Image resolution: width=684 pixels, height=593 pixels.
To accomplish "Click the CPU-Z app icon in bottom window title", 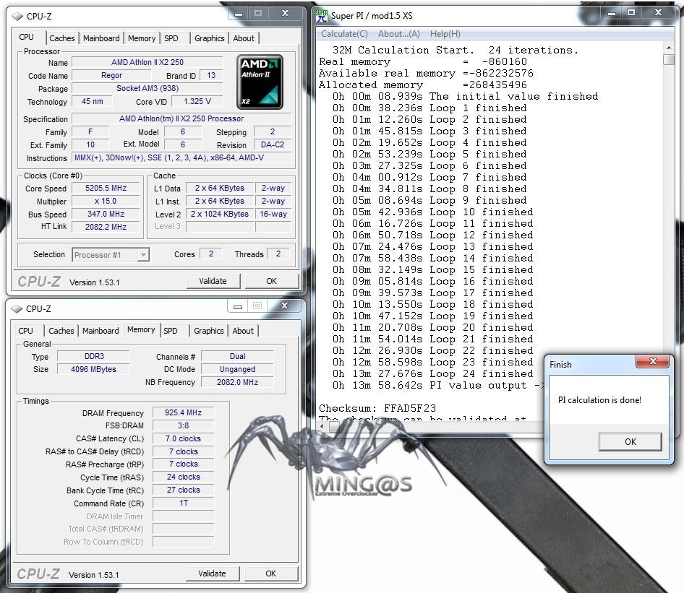I will coord(17,308).
